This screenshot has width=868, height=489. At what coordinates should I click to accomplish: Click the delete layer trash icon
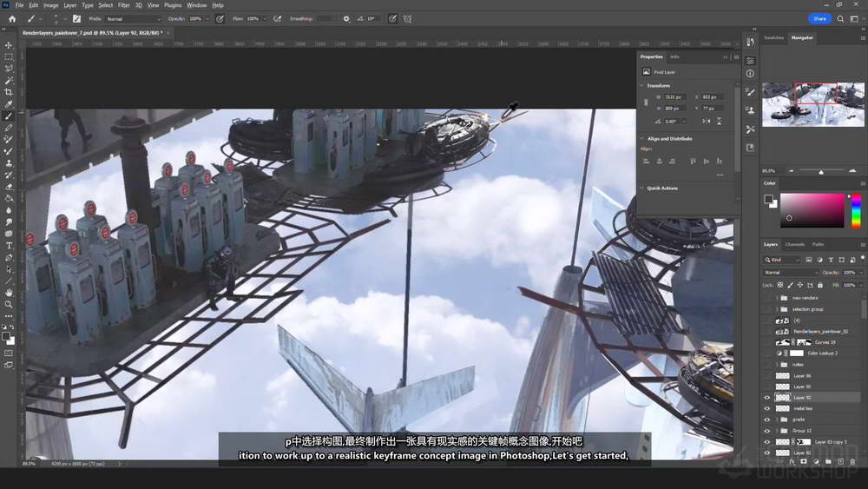click(x=852, y=461)
